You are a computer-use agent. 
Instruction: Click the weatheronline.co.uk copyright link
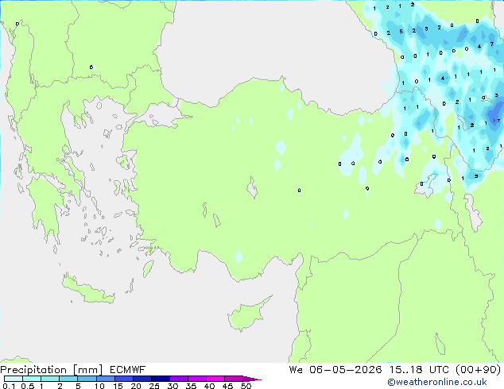coord(437,382)
